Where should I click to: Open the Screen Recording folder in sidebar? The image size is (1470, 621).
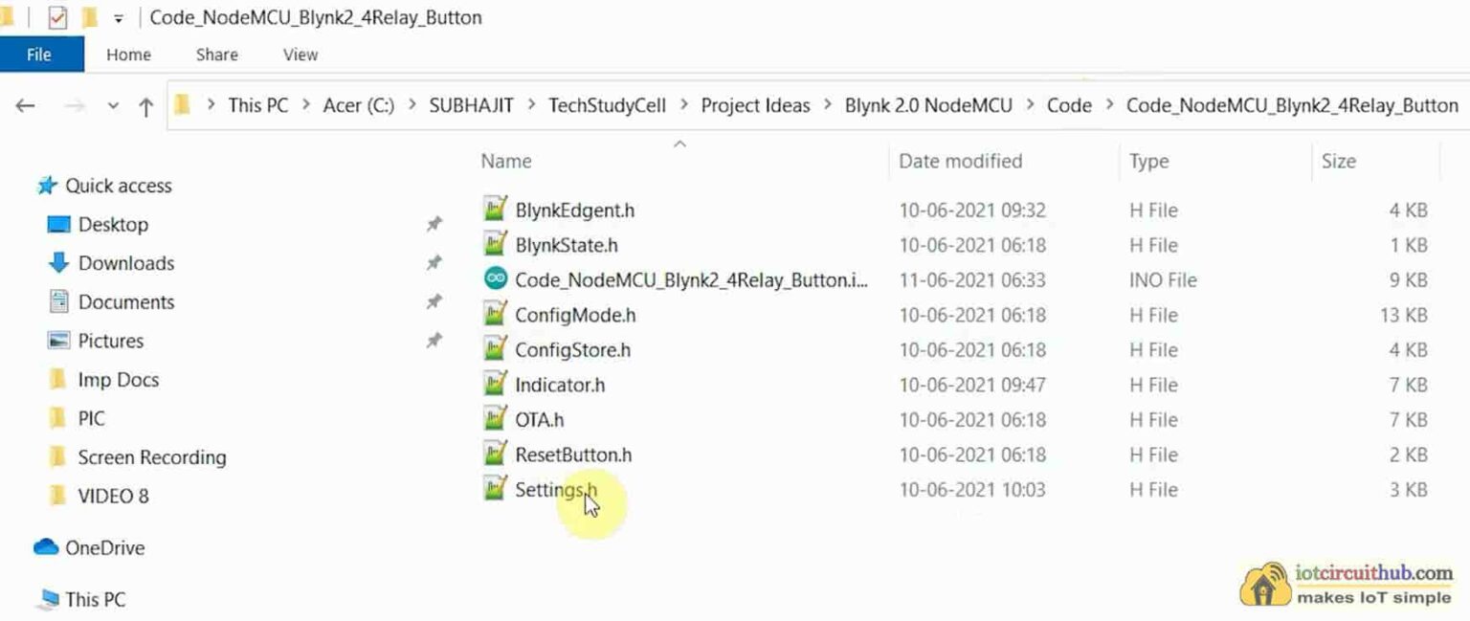click(151, 457)
